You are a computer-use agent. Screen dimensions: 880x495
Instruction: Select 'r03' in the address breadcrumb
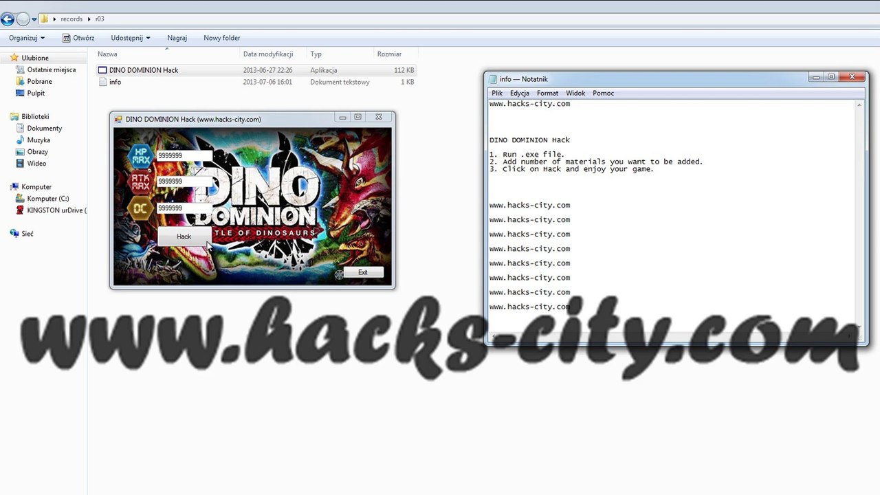[99, 19]
